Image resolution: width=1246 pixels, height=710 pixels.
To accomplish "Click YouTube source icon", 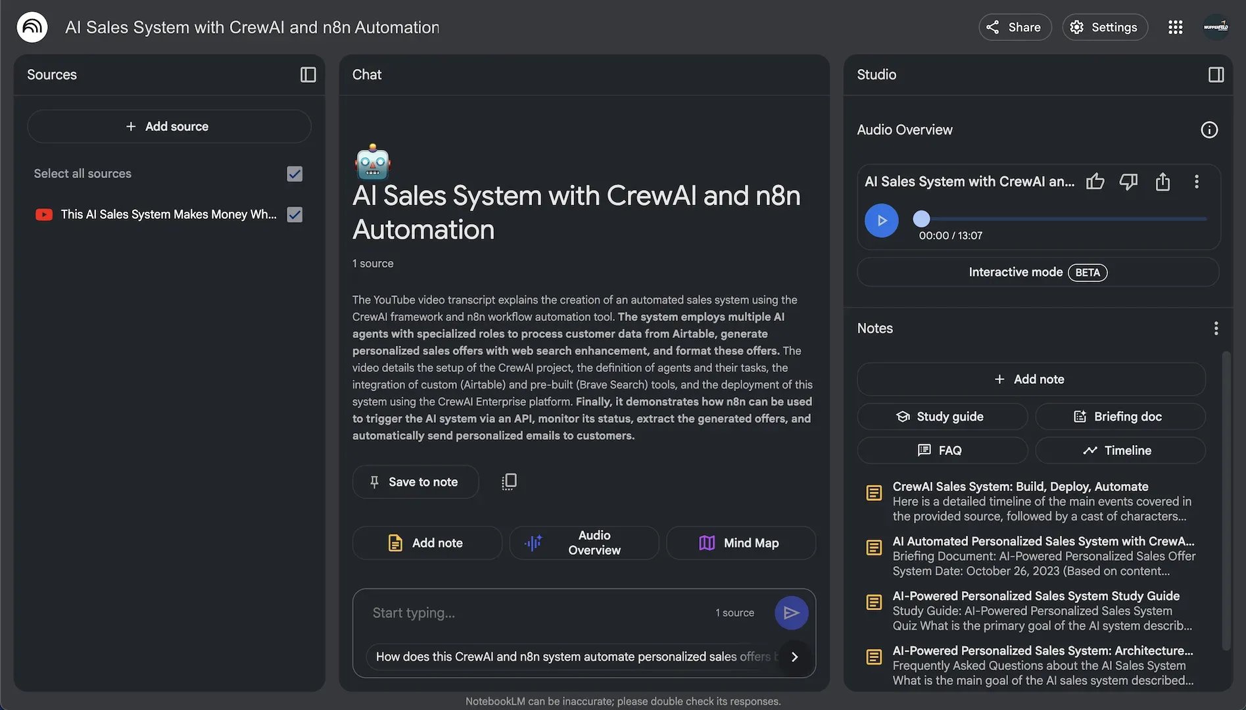I will (x=44, y=214).
